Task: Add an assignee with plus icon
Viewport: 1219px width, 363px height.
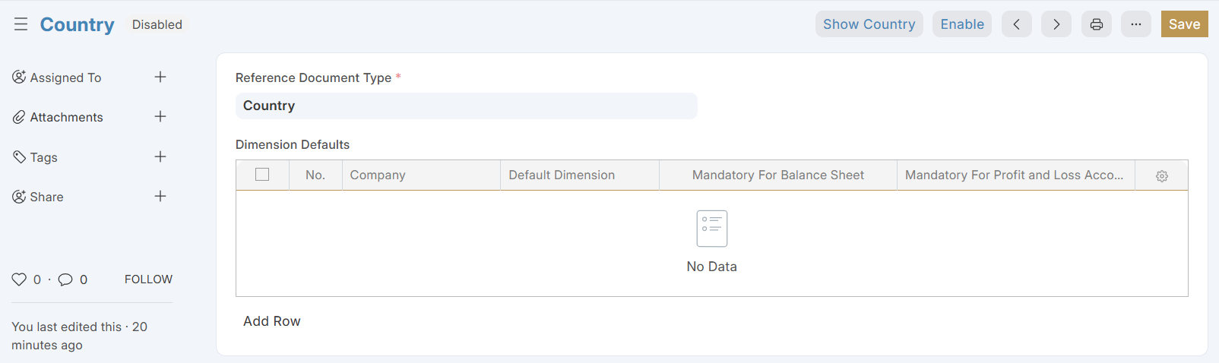Action: pos(160,77)
